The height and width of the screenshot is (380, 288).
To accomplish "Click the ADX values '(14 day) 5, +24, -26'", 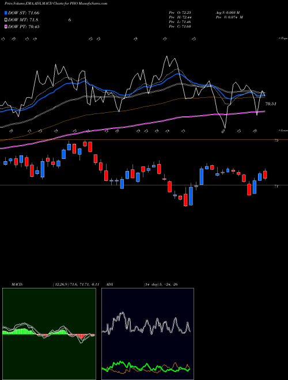I will click(161, 284).
